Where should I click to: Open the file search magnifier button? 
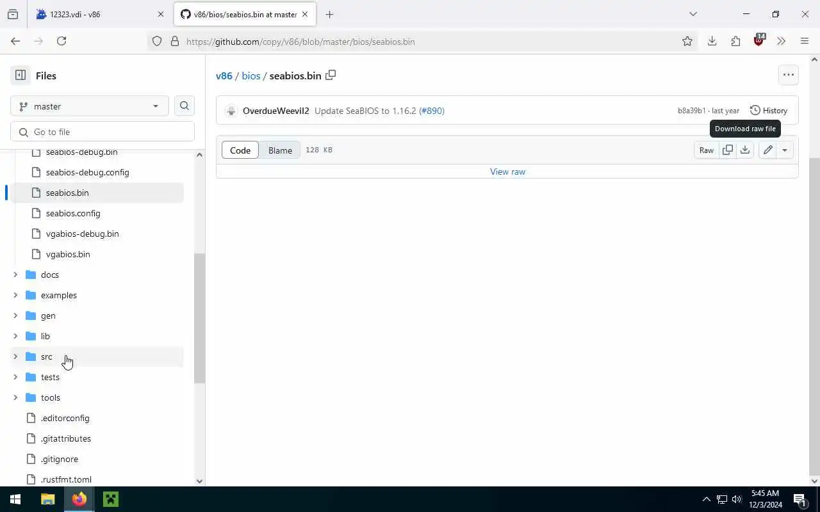tap(184, 106)
